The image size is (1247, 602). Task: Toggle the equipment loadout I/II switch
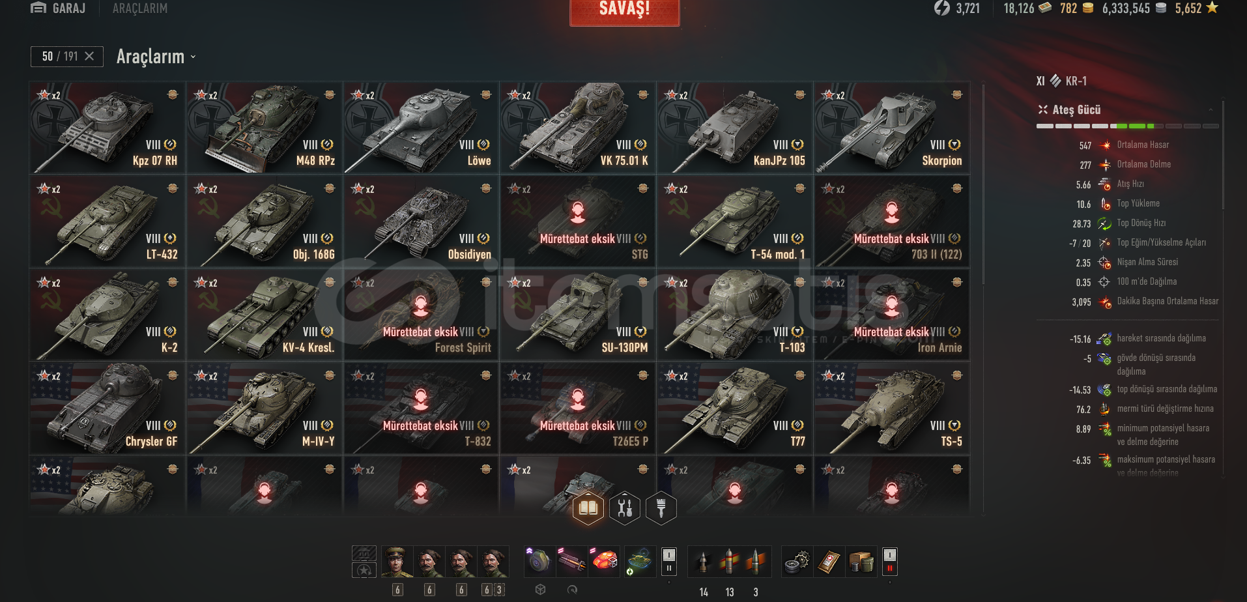668,561
